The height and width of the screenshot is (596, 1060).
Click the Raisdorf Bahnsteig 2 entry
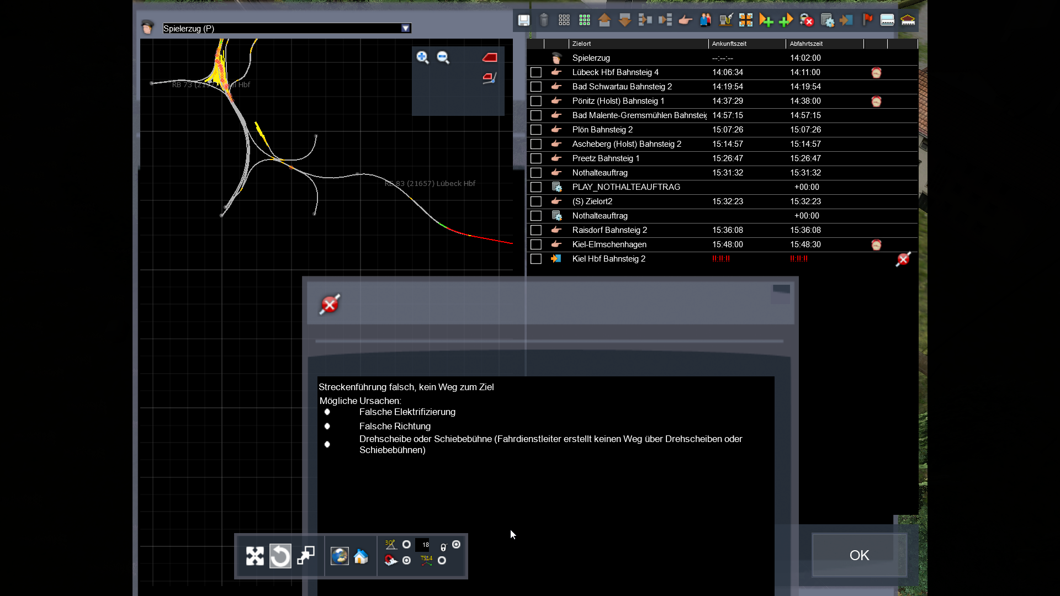[609, 230]
